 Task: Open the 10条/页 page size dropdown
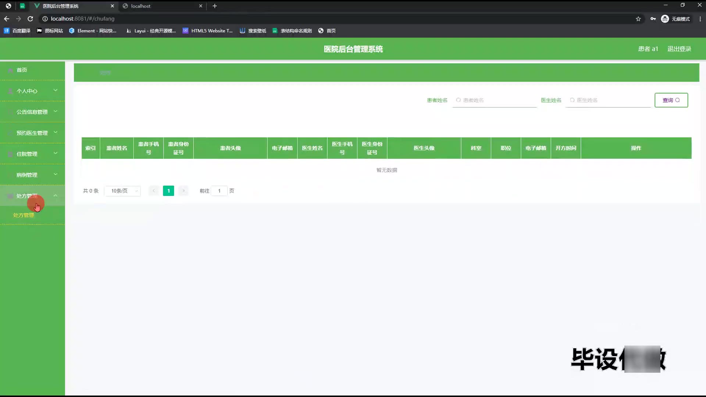coord(123,191)
